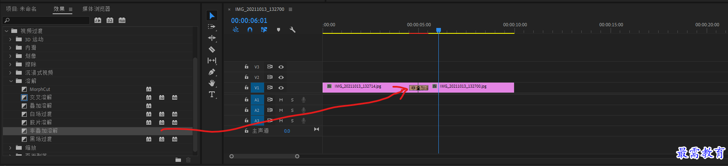Open the 效果 panel menu
The height and width of the screenshot is (166, 728).
click(71, 9)
